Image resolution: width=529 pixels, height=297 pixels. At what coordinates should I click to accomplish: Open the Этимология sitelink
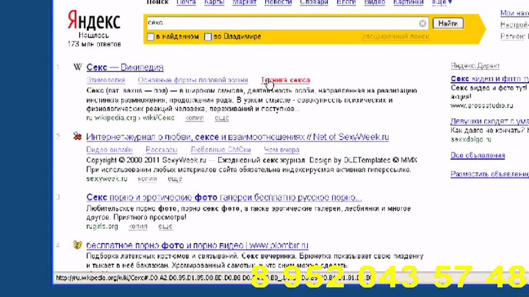click(105, 80)
